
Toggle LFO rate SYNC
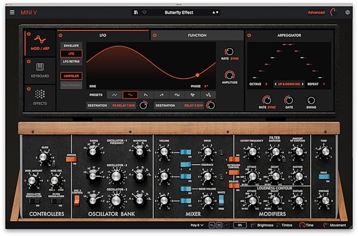pyautogui.click(x=234, y=59)
